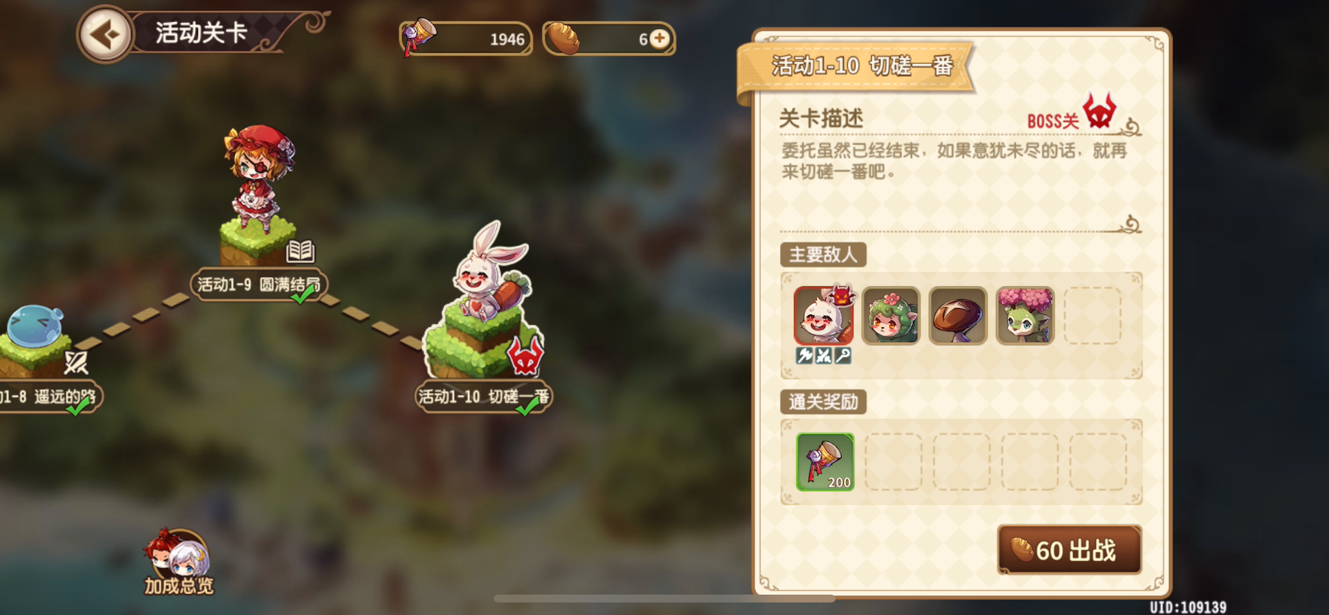This screenshot has height=615, width=1329.
Task: Click the back arrow button
Action: pyautogui.click(x=105, y=34)
